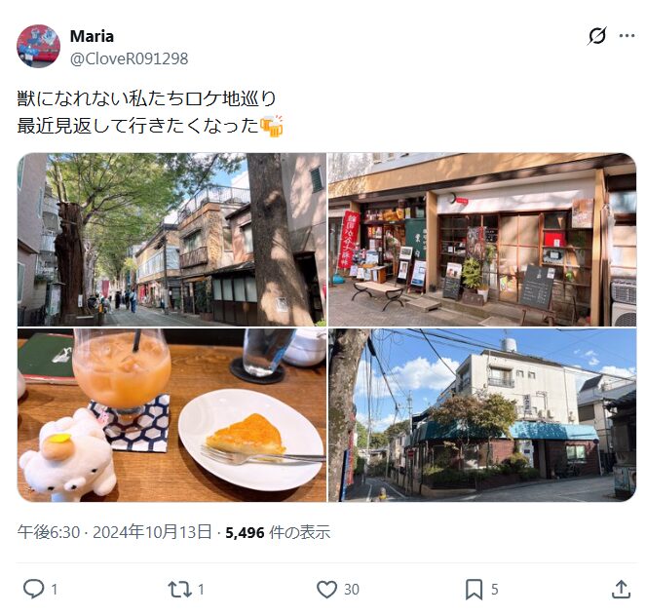This screenshot has height=615, width=646.
Task: Click the post text 獣になれない私たちロケ地巡り
Action: click(x=146, y=98)
